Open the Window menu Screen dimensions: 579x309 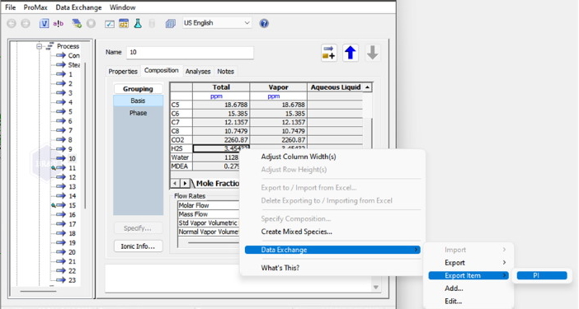click(122, 7)
